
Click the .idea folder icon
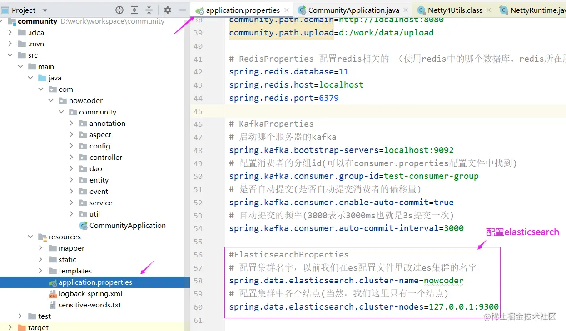21,33
